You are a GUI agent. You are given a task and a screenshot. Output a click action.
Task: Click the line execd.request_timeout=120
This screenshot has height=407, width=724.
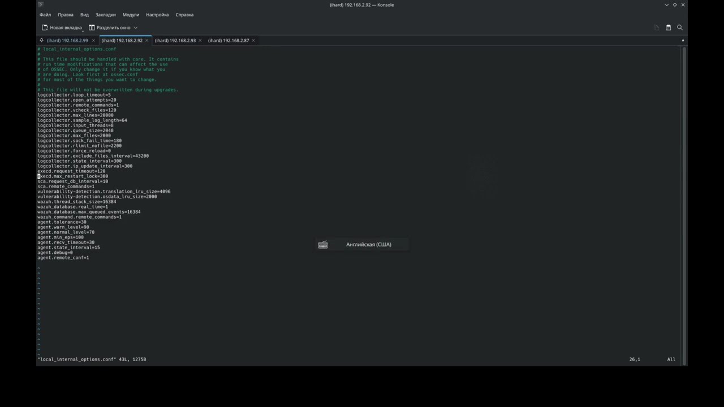[x=71, y=171]
